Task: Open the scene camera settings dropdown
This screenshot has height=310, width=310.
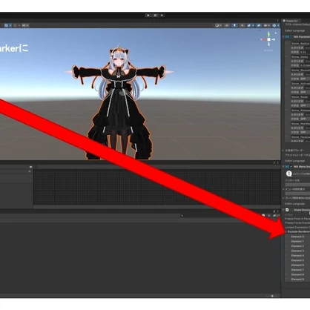Action: (x=266, y=25)
